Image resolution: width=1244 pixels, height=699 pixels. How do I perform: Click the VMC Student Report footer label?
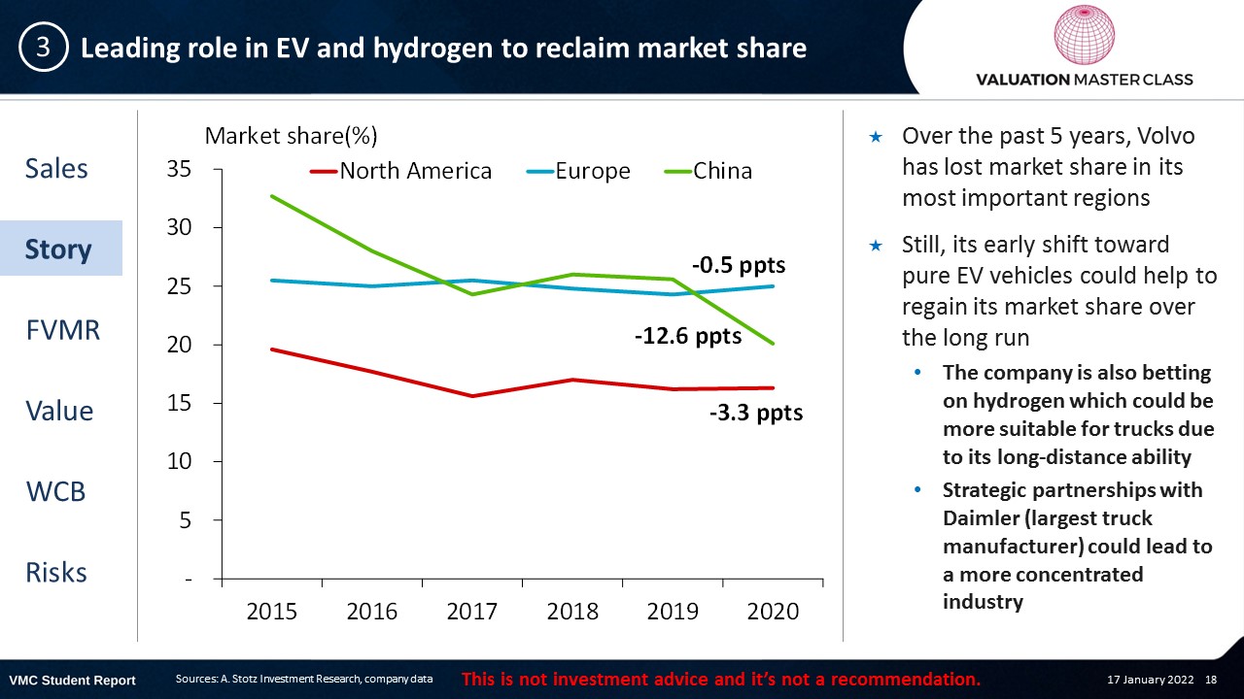tap(73, 680)
